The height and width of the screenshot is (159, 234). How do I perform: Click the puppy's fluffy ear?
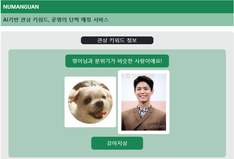(76, 95)
